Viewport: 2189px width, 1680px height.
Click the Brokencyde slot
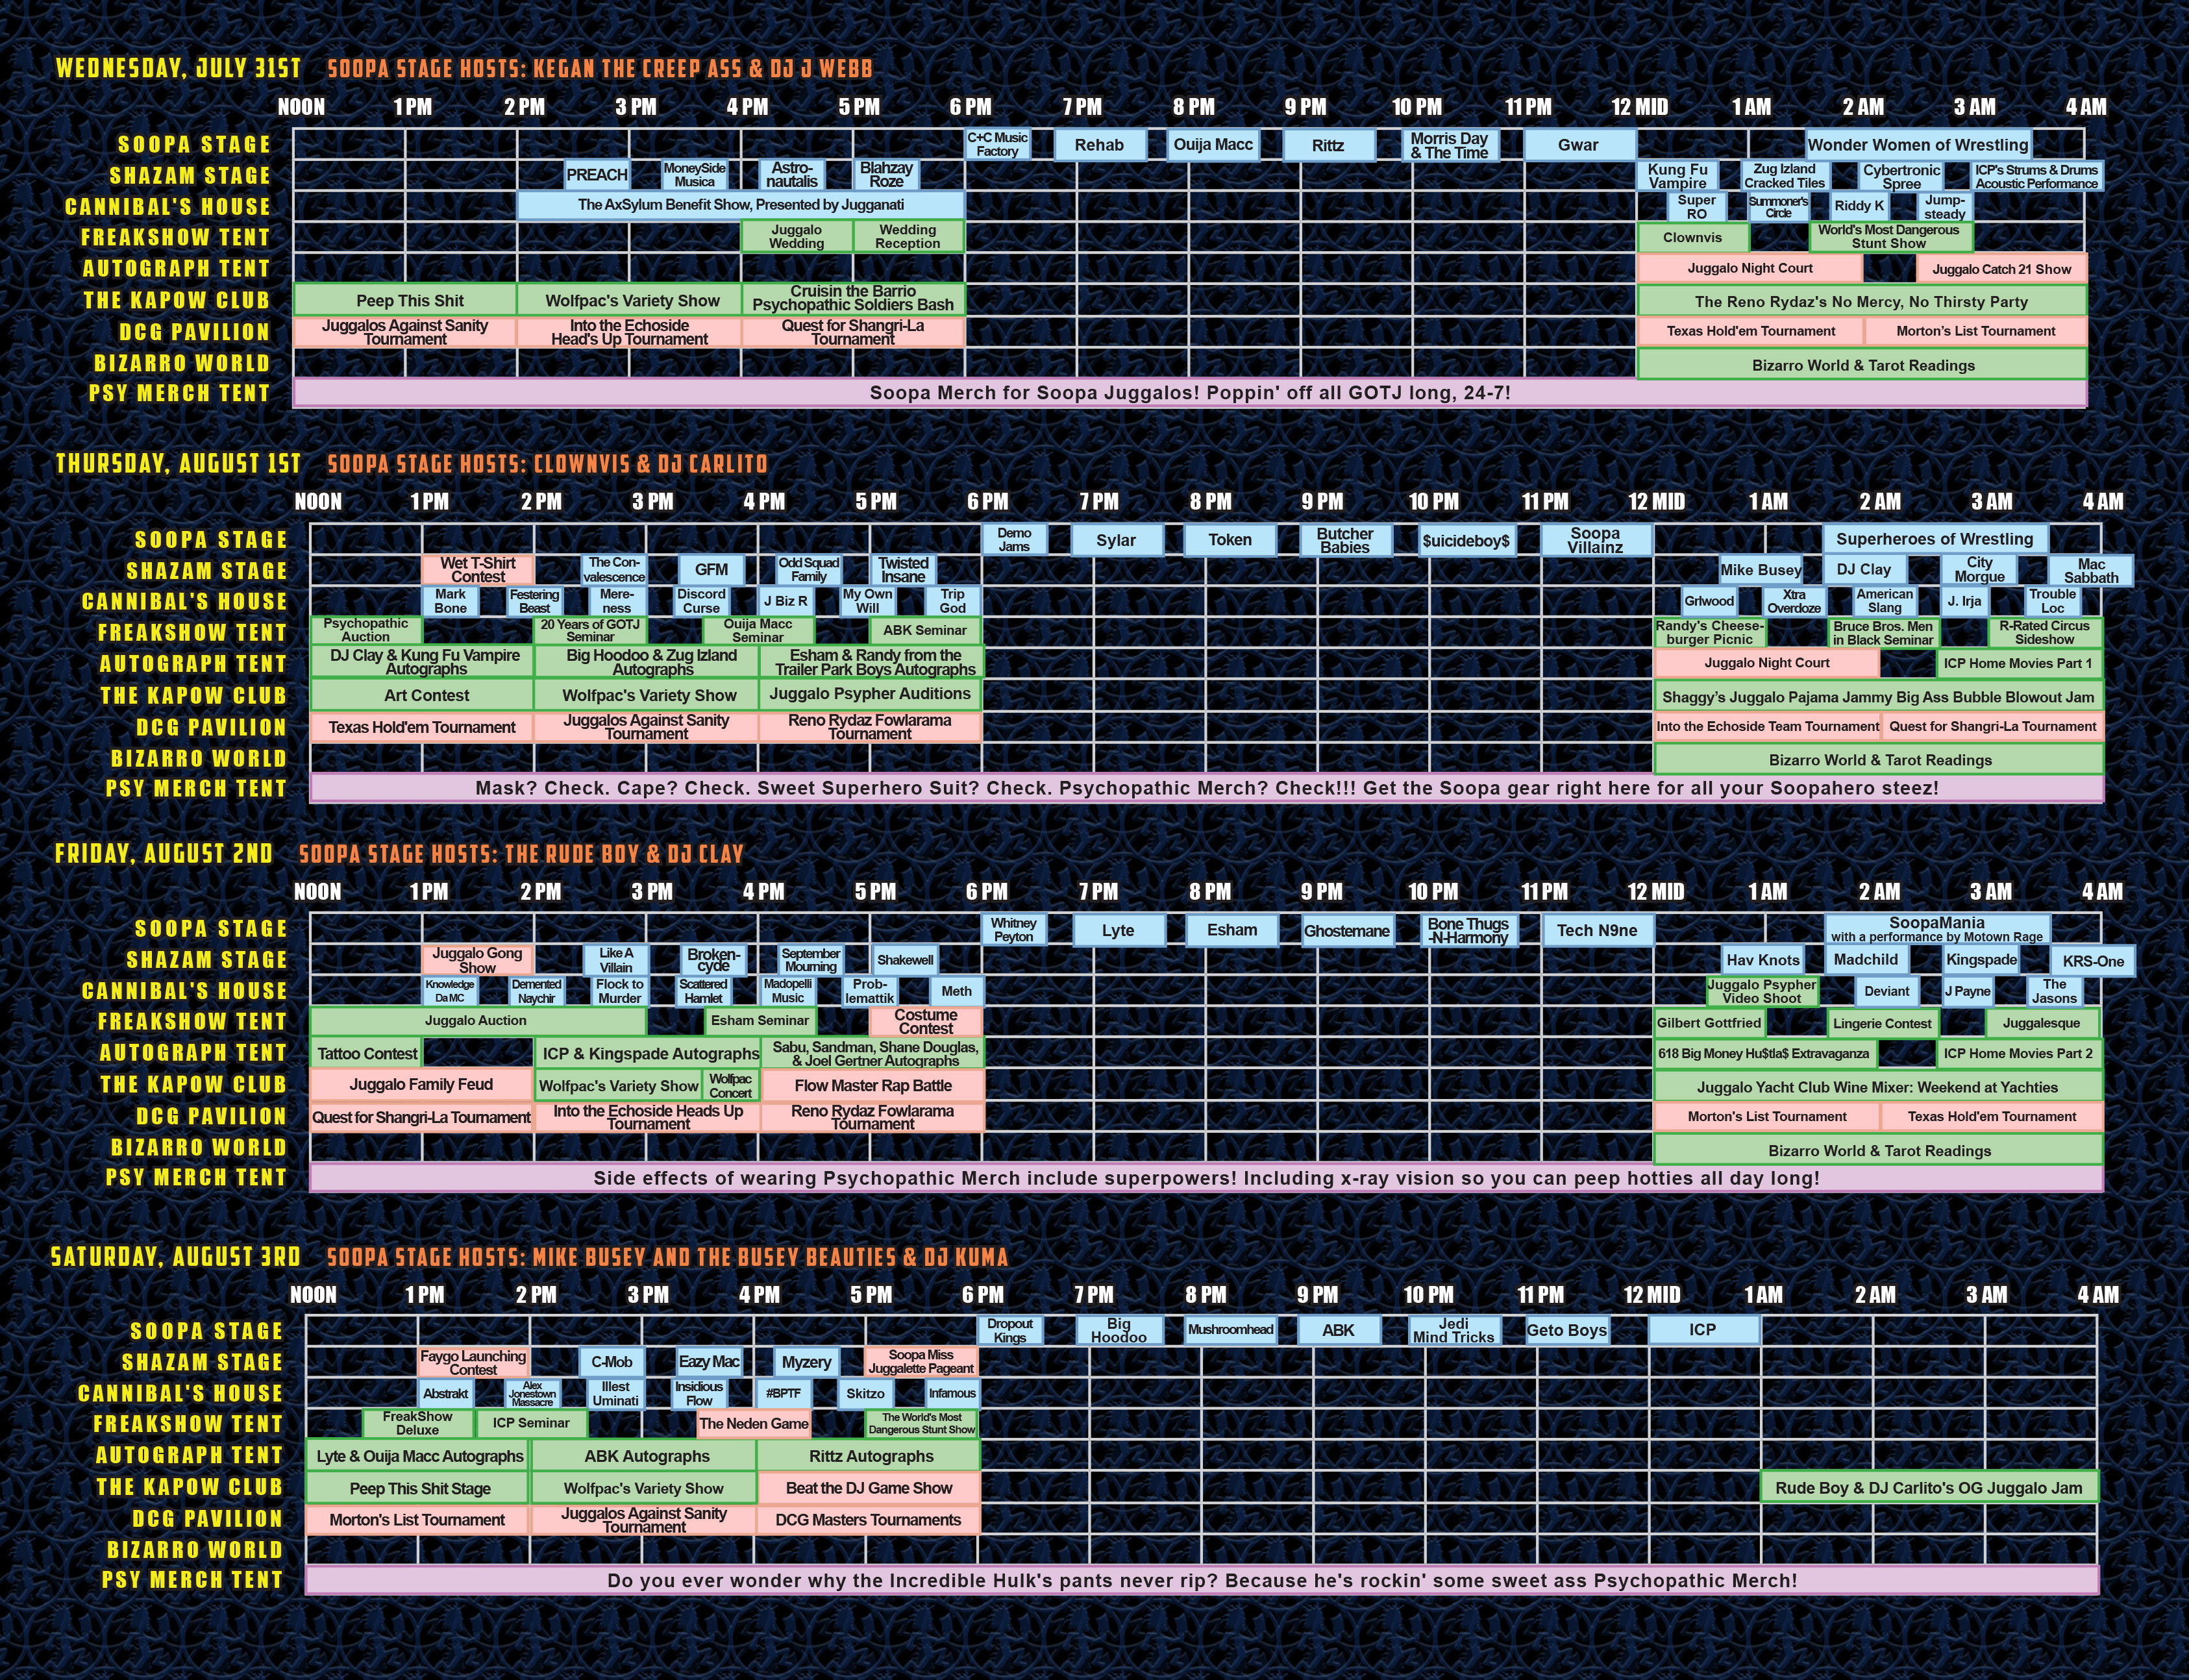click(713, 960)
